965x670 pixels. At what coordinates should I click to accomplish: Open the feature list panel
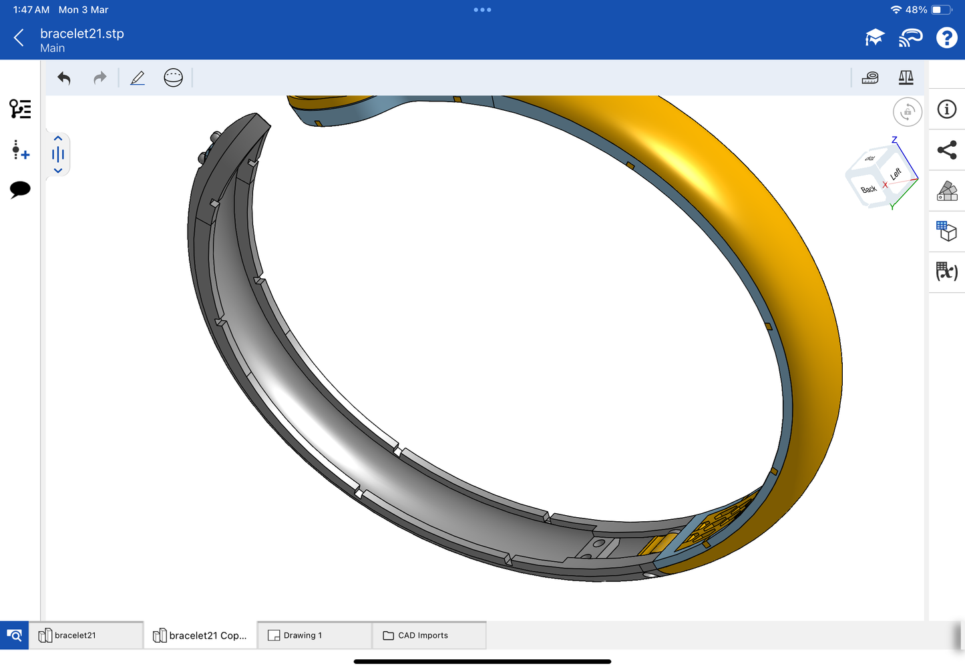pyautogui.click(x=20, y=109)
